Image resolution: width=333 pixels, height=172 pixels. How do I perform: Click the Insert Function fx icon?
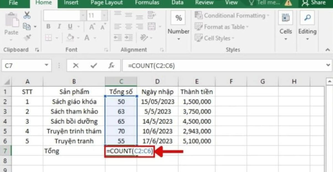pyautogui.click(x=111, y=66)
